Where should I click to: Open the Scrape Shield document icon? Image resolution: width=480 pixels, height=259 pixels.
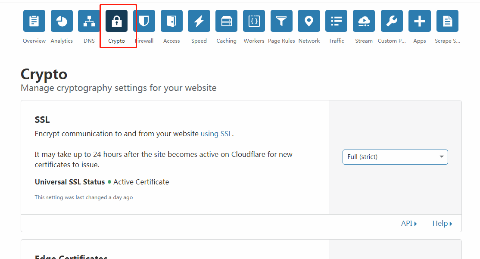(447, 21)
